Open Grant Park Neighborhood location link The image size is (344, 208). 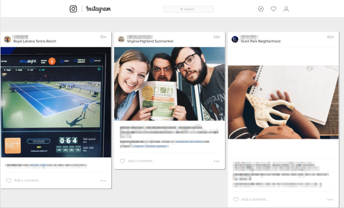click(x=260, y=41)
